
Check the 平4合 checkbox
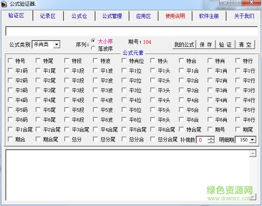(x=181, y=100)
